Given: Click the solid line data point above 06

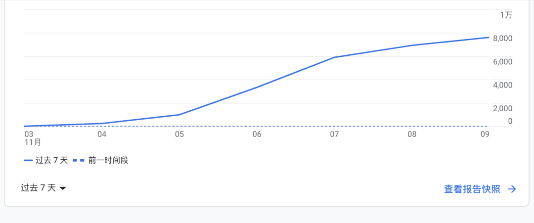Looking at the screenshot, I should pyautogui.click(x=257, y=87).
